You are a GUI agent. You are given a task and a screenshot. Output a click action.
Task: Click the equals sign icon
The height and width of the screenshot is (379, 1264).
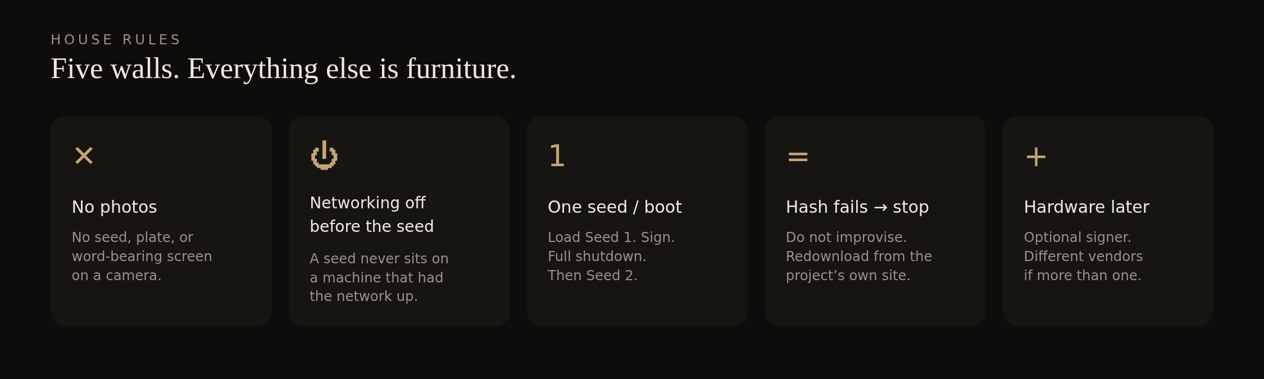click(x=798, y=157)
